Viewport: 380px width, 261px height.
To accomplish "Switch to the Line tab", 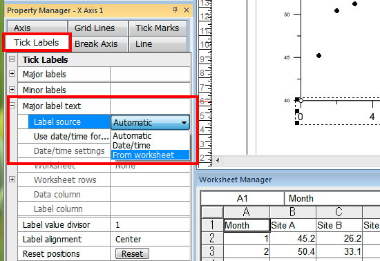I will click(x=158, y=44).
